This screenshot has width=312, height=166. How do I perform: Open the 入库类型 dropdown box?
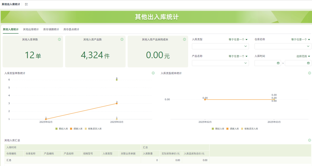[x=220, y=46]
